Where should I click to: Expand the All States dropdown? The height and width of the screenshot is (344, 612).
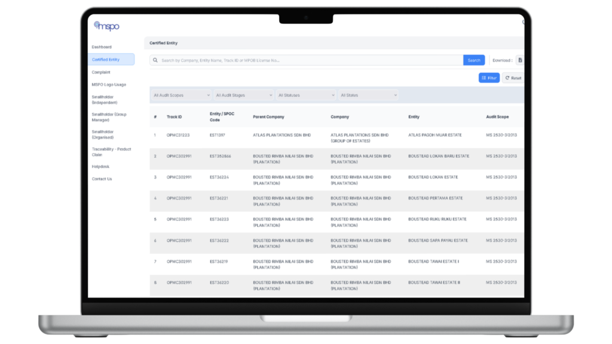pos(368,95)
